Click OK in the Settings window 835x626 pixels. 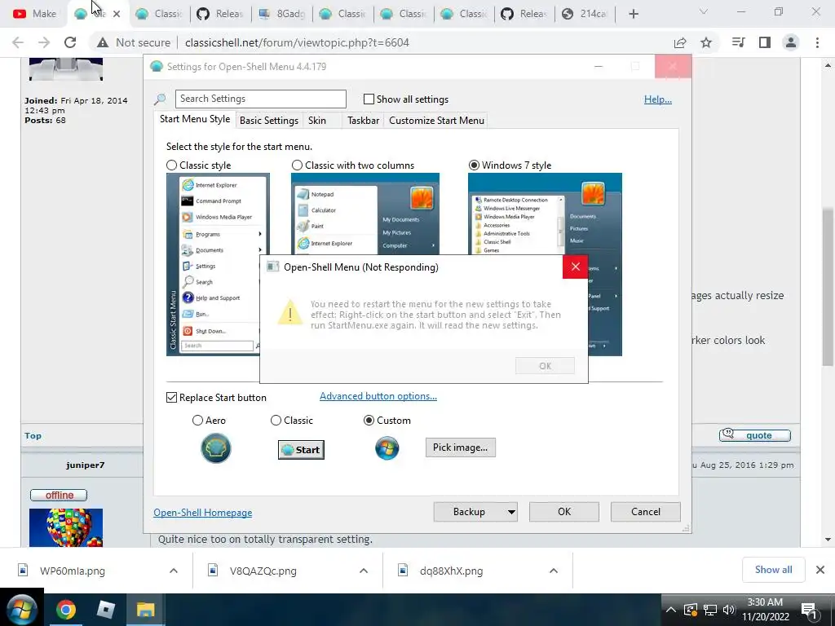pyautogui.click(x=564, y=512)
